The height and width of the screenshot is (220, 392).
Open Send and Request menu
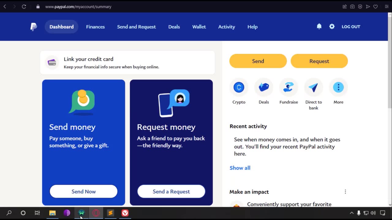(x=136, y=27)
